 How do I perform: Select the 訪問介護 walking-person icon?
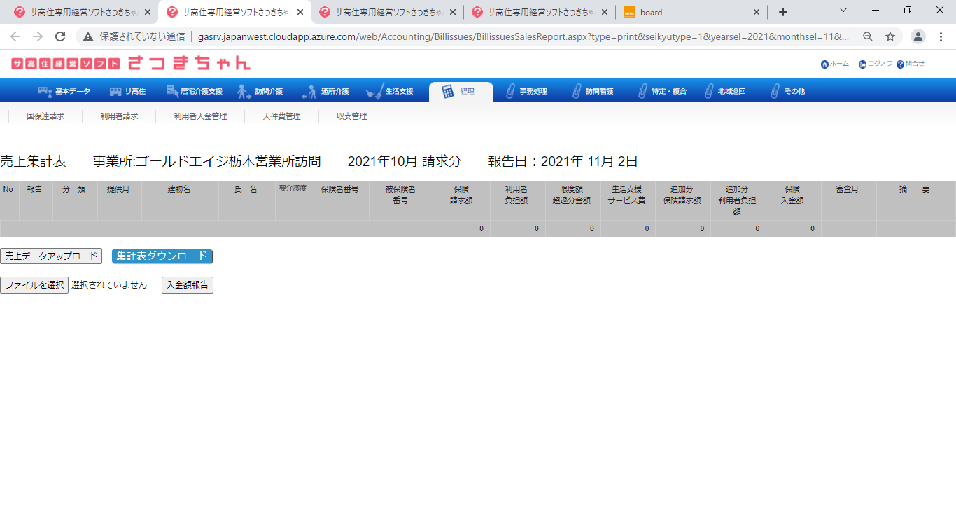pyautogui.click(x=244, y=92)
